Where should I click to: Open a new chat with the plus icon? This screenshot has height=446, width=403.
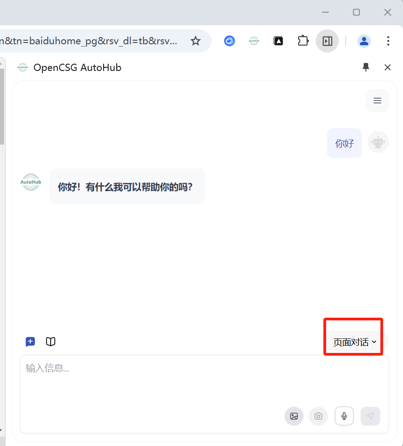coord(30,342)
